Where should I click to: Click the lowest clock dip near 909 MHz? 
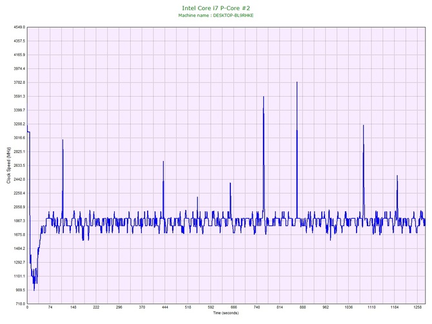34,289
